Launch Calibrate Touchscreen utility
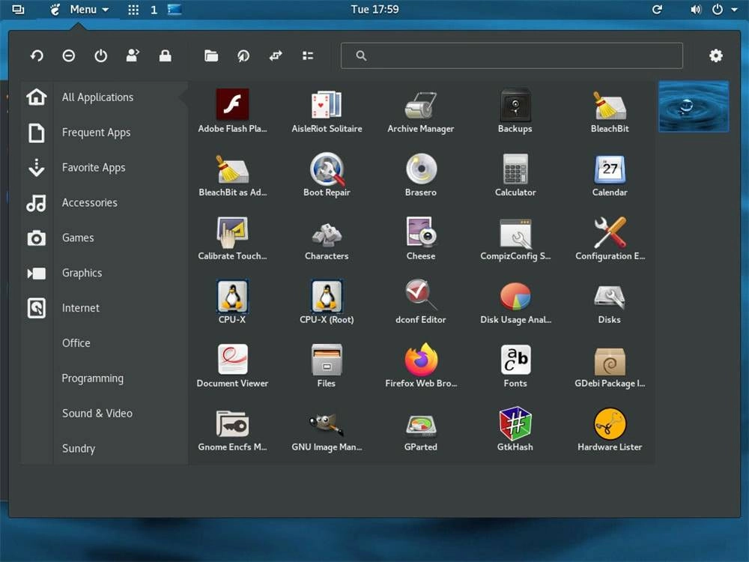This screenshot has width=749, height=562. [232, 238]
